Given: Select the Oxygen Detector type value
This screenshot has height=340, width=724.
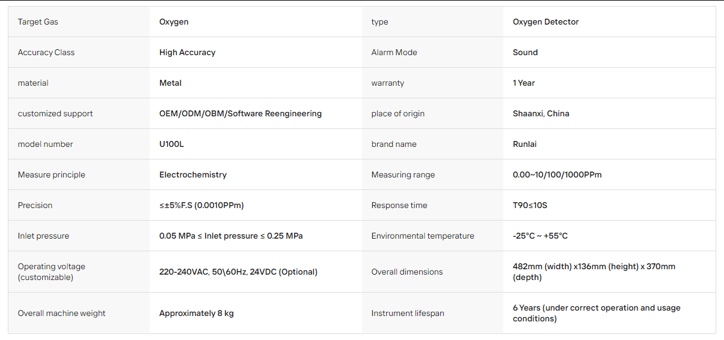Looking at the screenshot, I should pyautogui.click(x=545, y=22).
